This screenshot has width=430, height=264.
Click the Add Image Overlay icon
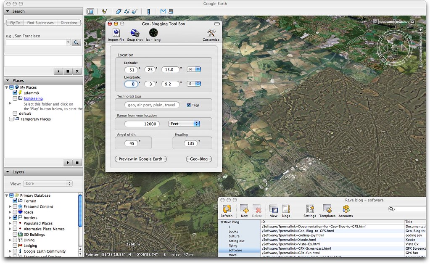135,11
